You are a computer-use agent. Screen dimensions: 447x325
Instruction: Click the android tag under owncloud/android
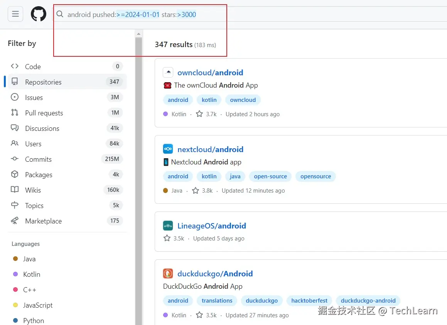(x=178, y=100)
